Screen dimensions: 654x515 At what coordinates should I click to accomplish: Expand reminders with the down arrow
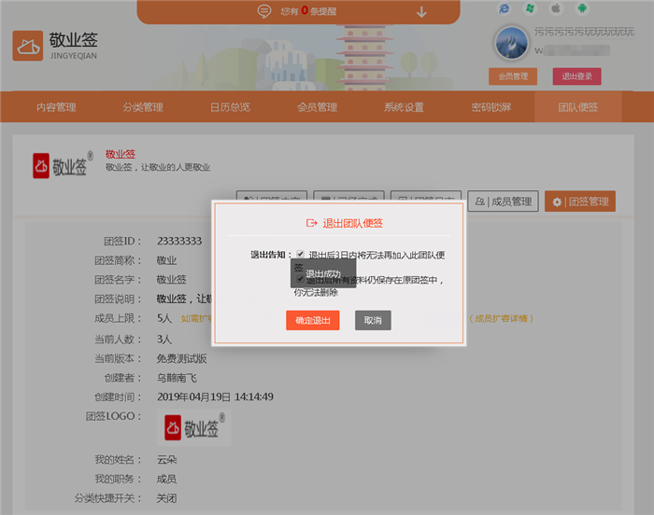tap(421, 12)
